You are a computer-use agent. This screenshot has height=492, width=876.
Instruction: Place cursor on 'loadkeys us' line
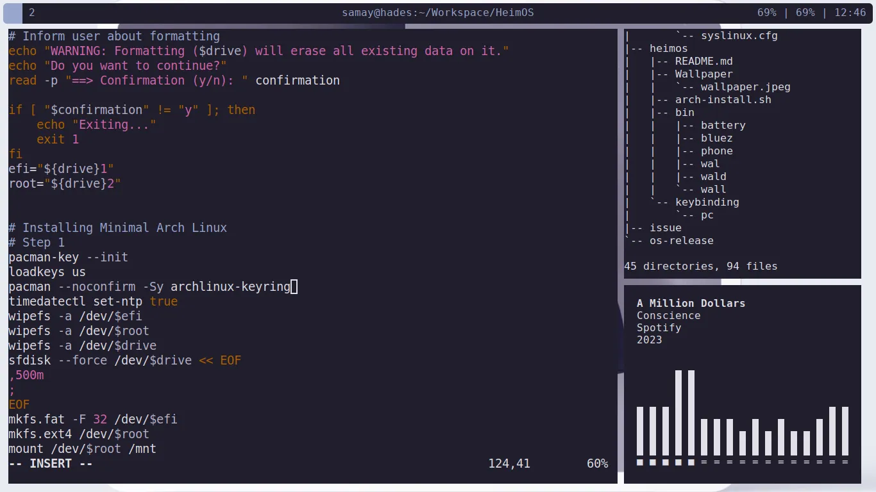click(x=47, y=272)
